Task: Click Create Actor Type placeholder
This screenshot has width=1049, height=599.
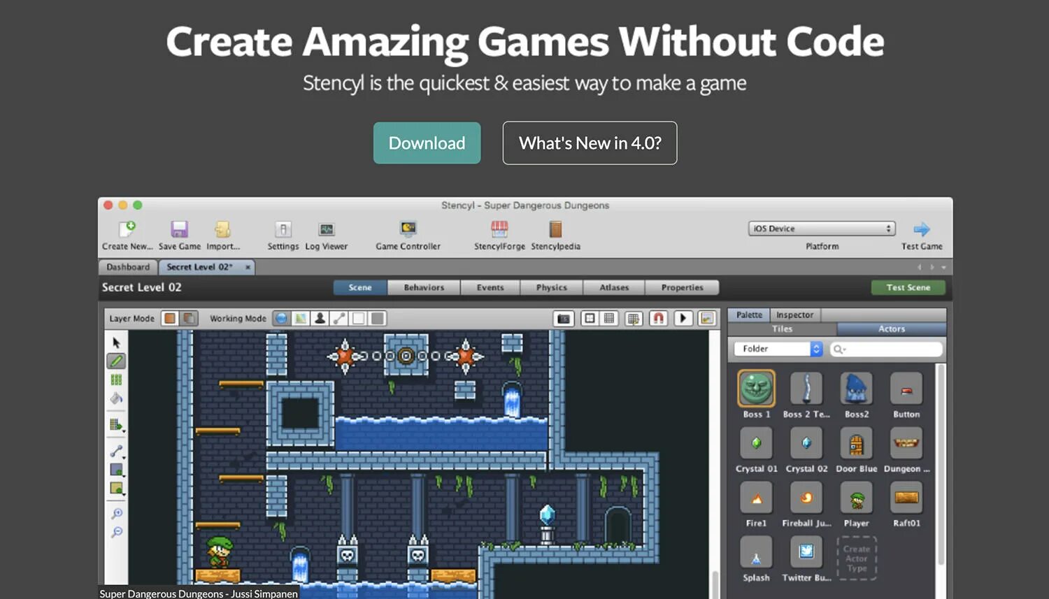Action: coord(857,558)
